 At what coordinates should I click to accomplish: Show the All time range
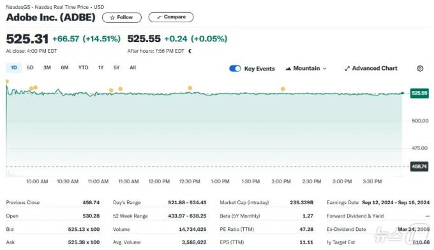pyautogui.click(x=133, y=67)
